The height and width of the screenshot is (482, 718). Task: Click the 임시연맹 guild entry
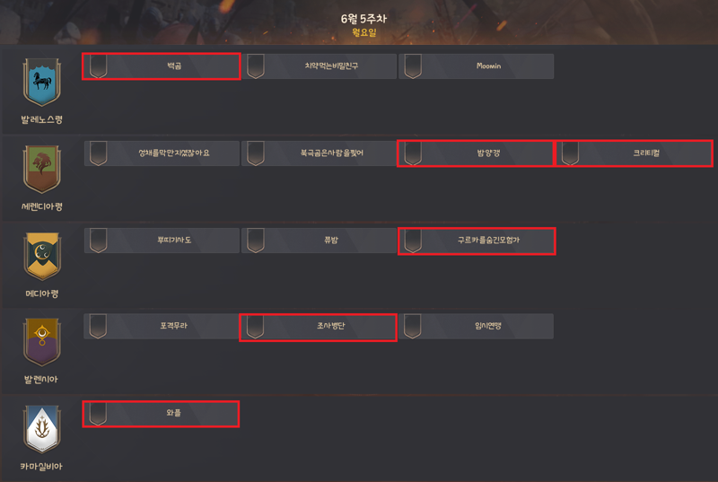[477, 327]
